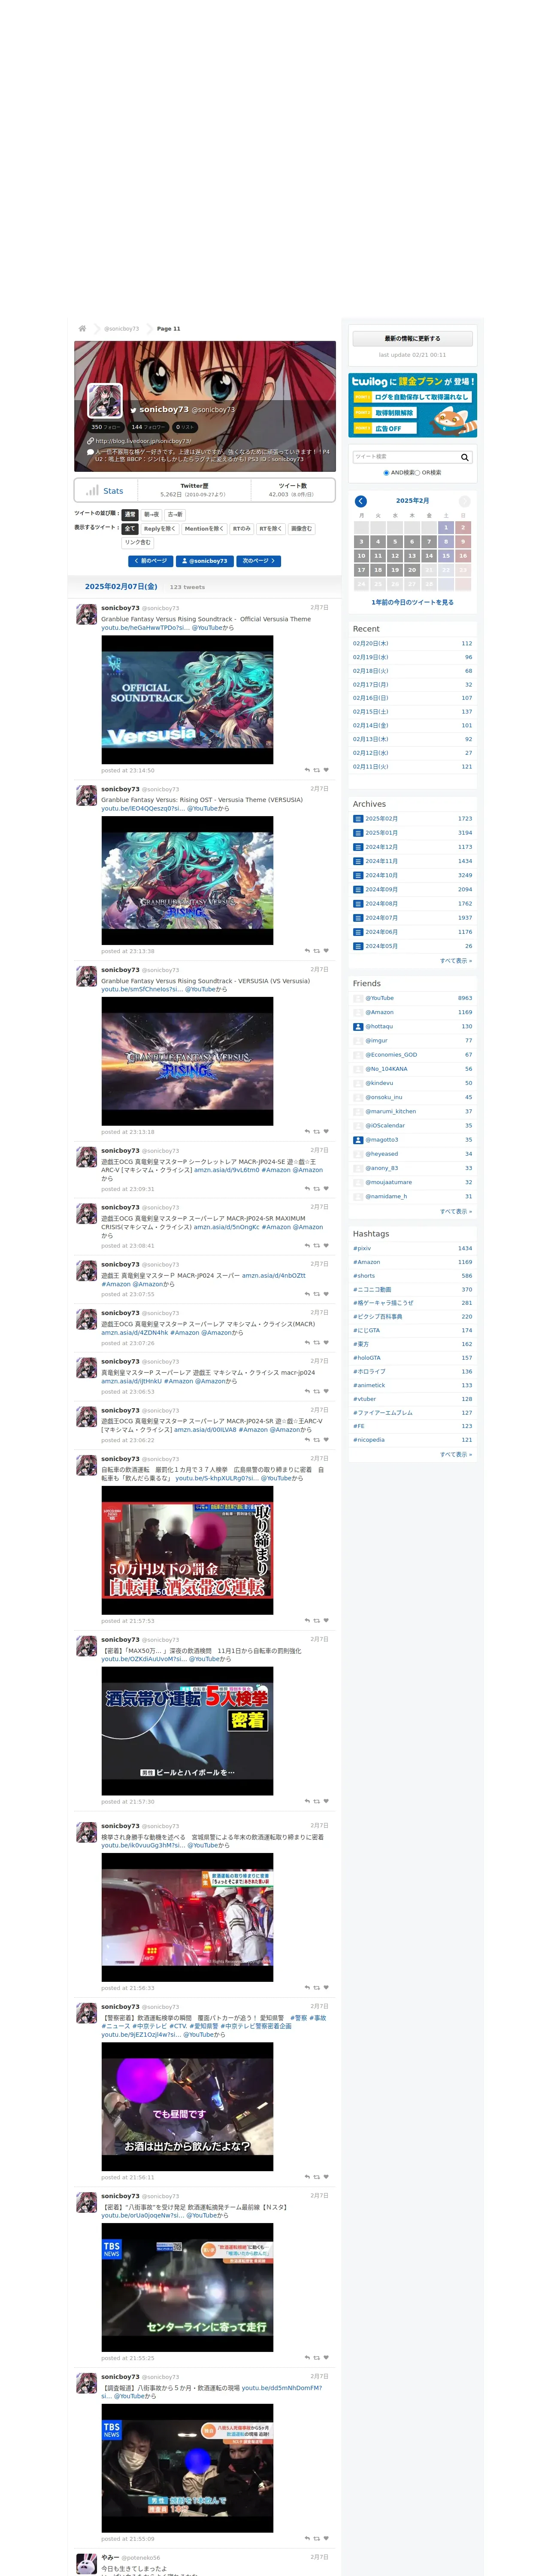The image size is (551, 2576).
Task: Open the 350フォロー count
Action: point(106,427)
